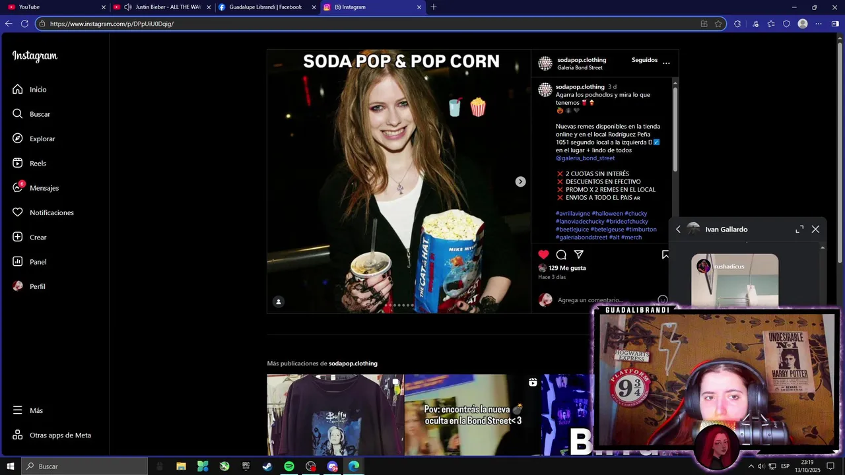Open Inicio in Instagram sidebar
The image size is (845, 475).
(30, 89)
